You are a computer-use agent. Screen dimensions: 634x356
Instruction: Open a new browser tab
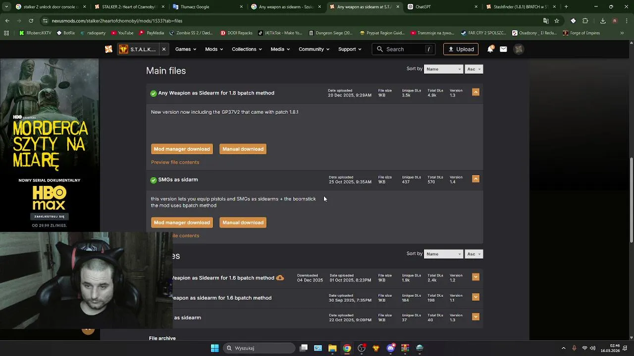click(566, 7)
